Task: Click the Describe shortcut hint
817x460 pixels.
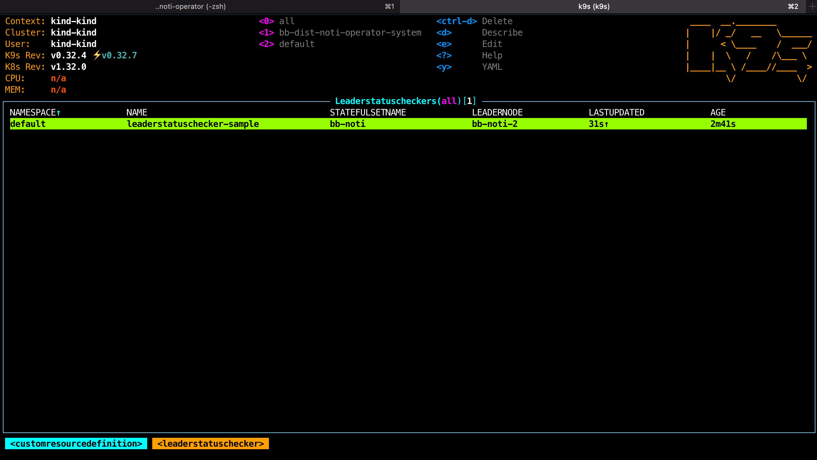Action: 502,32
